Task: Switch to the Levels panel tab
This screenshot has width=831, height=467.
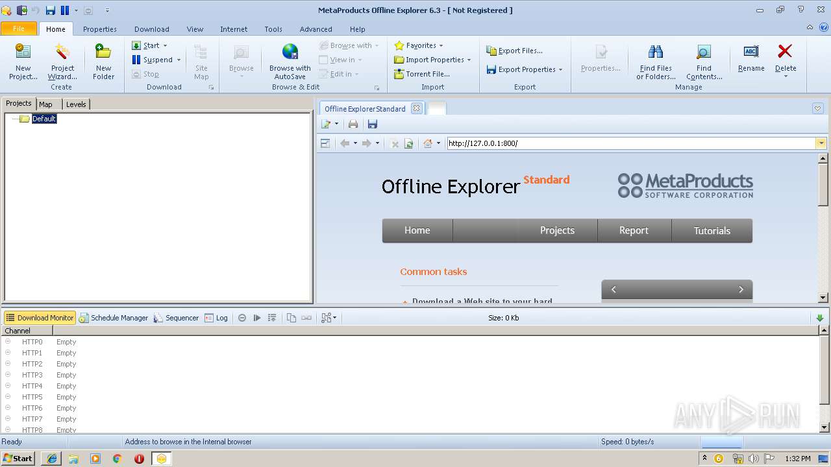Action: coord(76,104)
